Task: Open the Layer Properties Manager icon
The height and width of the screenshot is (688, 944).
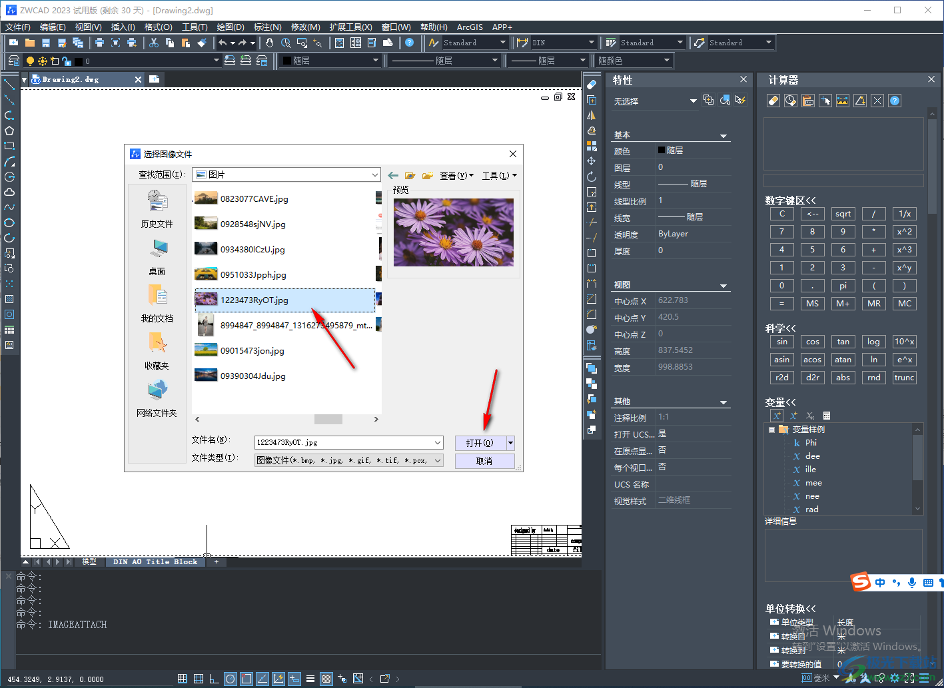Action: pyautogui.click(x=13, y=61)
